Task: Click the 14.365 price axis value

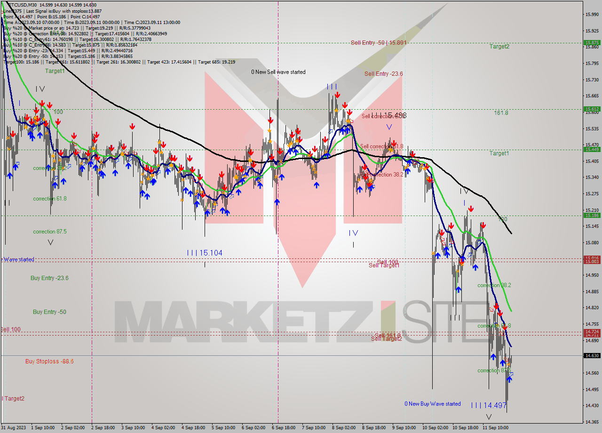Action: point(592,422)
